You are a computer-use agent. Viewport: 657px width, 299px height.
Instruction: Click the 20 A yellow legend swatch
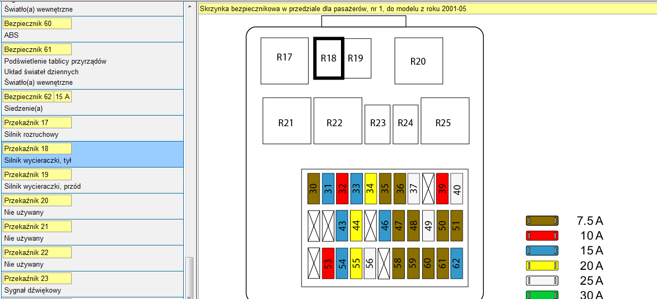point(542,266)
